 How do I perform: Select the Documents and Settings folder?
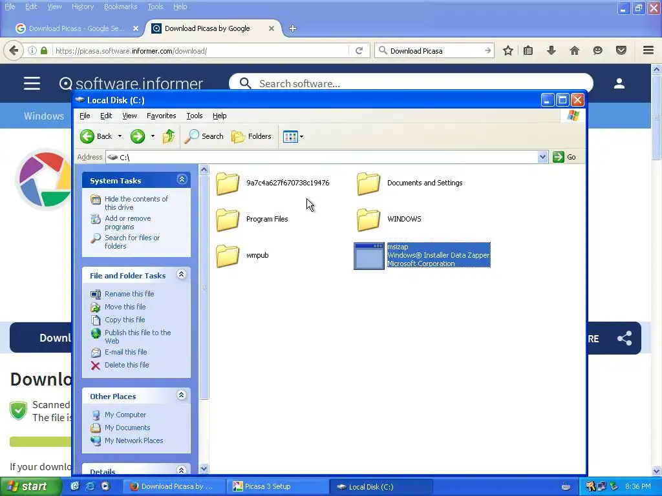click(x=409, y=183)
